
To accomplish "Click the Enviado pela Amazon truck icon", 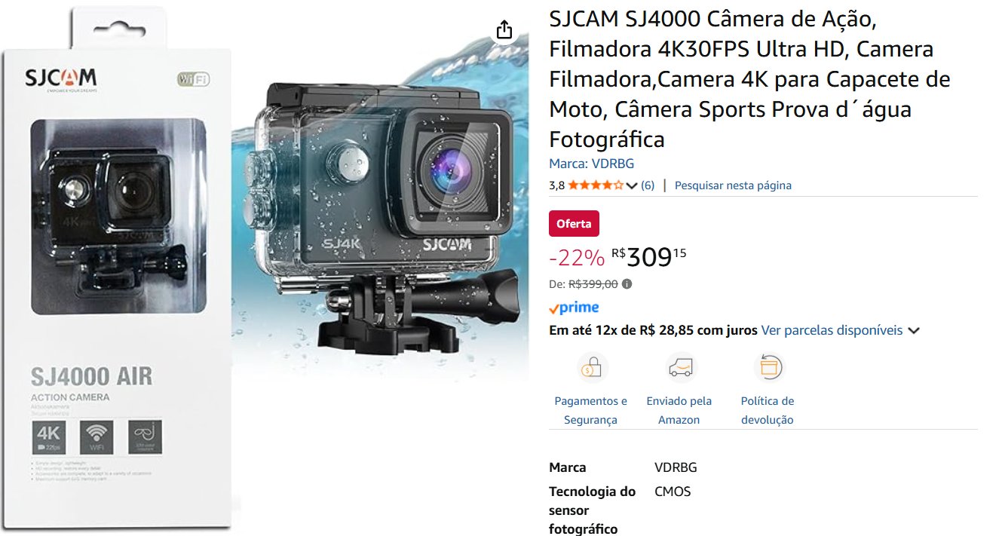I will coord(679,368).
